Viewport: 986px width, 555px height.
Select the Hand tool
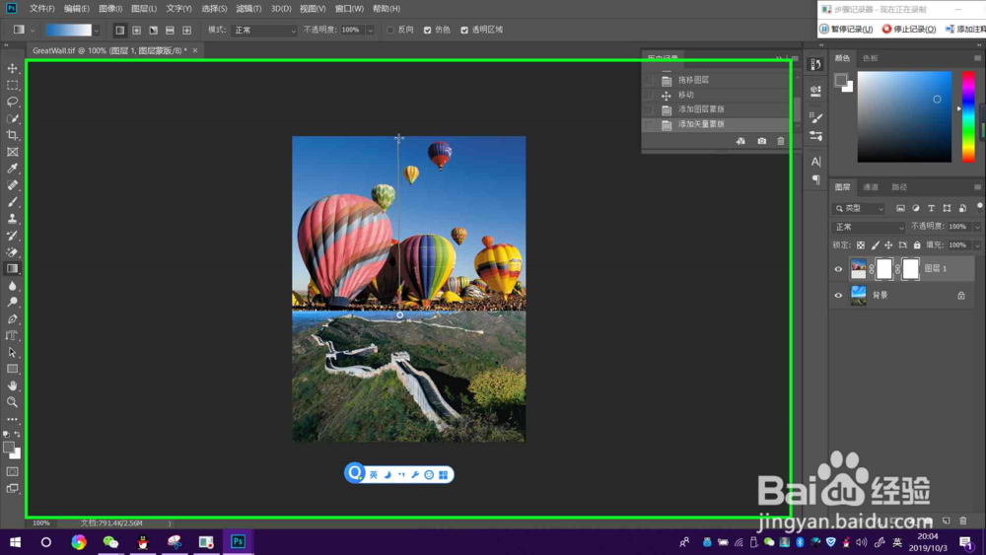pos(12,385)
